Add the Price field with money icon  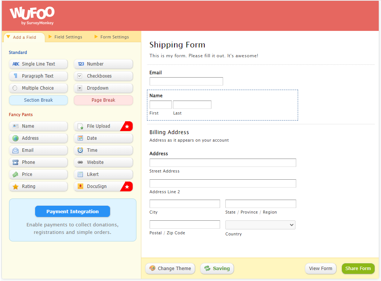tap(38, 174)
